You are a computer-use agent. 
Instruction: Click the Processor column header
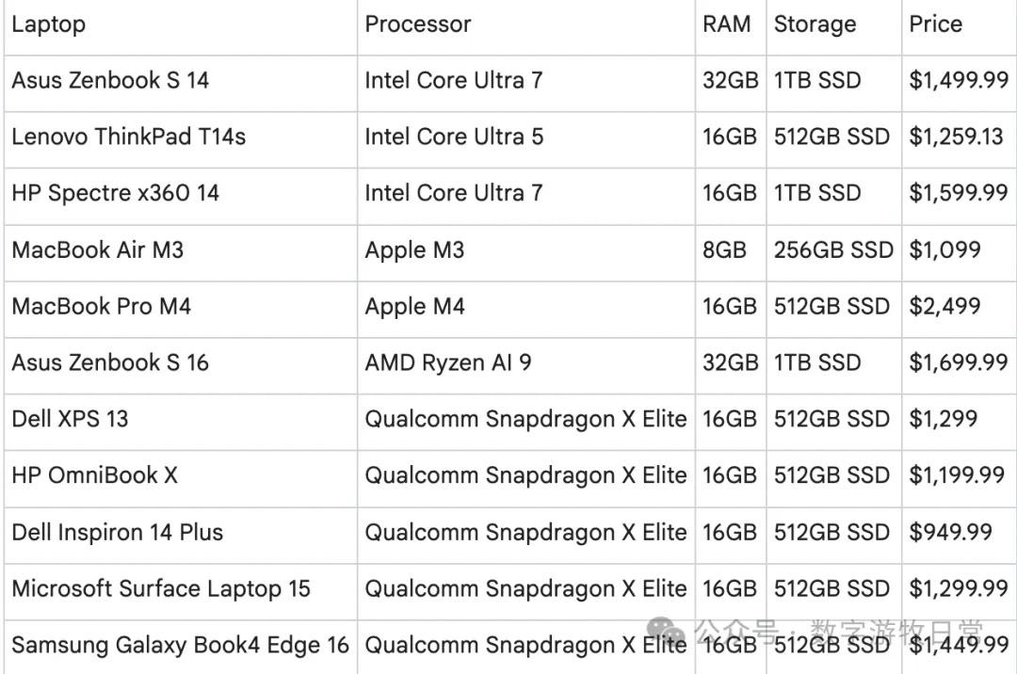418,24
